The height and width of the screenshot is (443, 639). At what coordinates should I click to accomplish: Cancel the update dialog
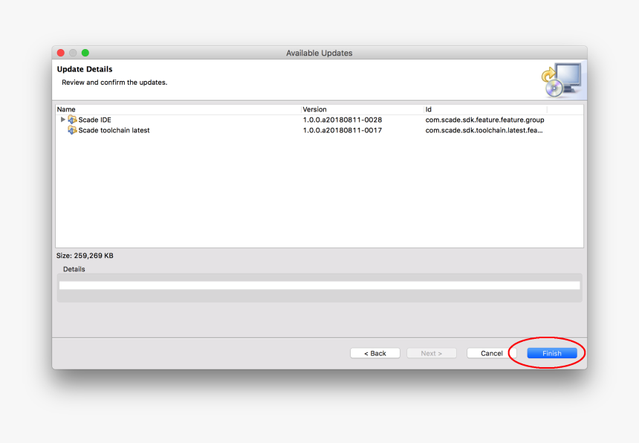click(x=491, y=353)
